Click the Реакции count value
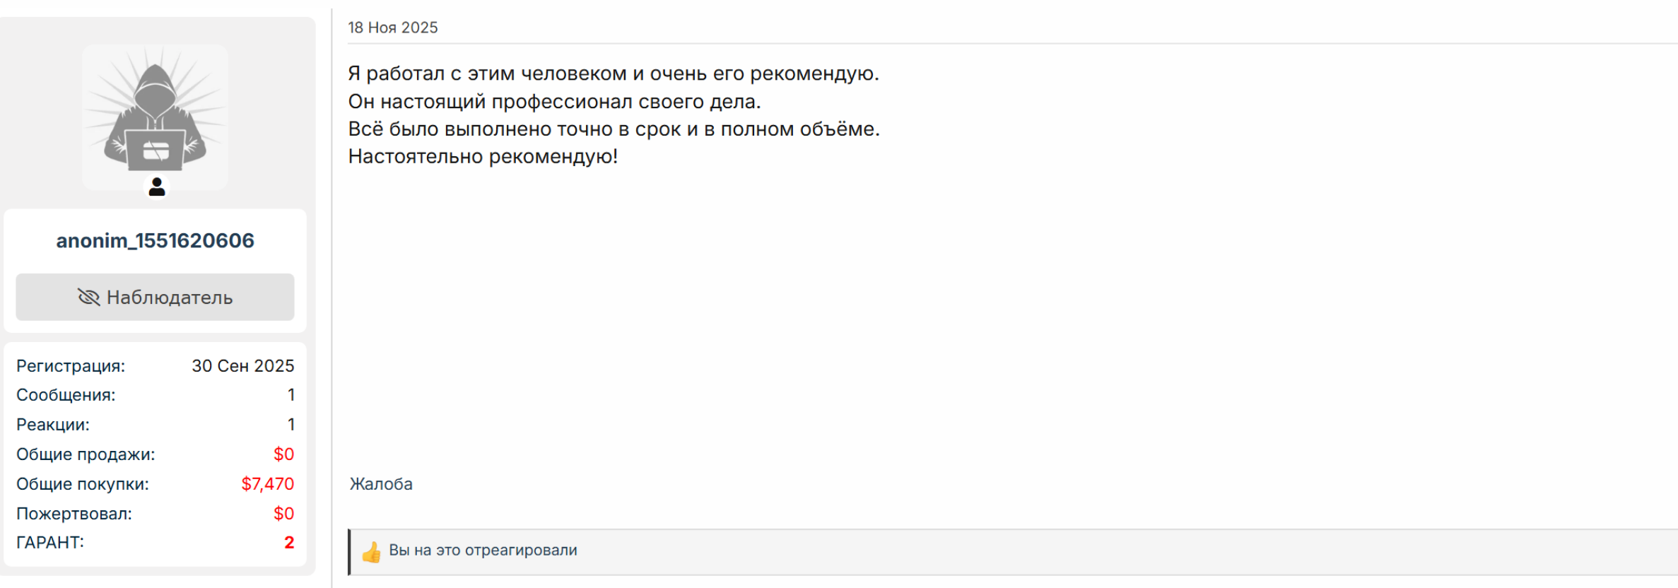Screen dimensions: 1678x588 click(x=291, y=425)
